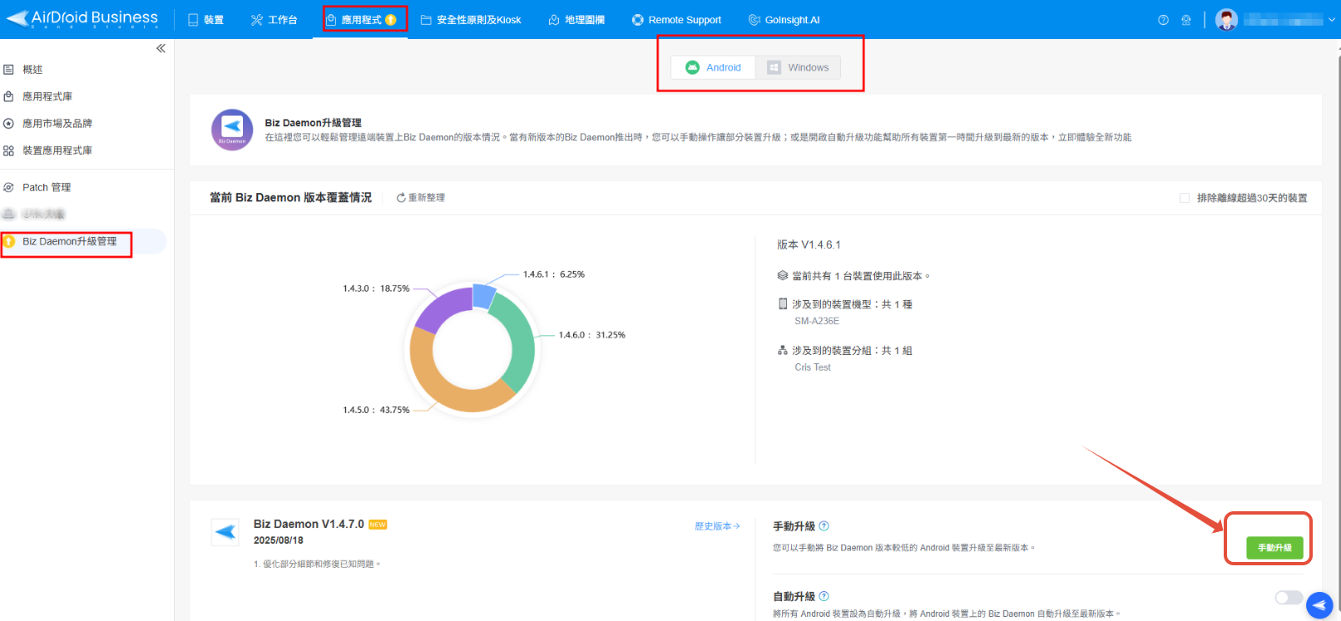Switch to the Windows platform tab
The width and height of the screenshot is (1341, 621).
click(798, 67)
